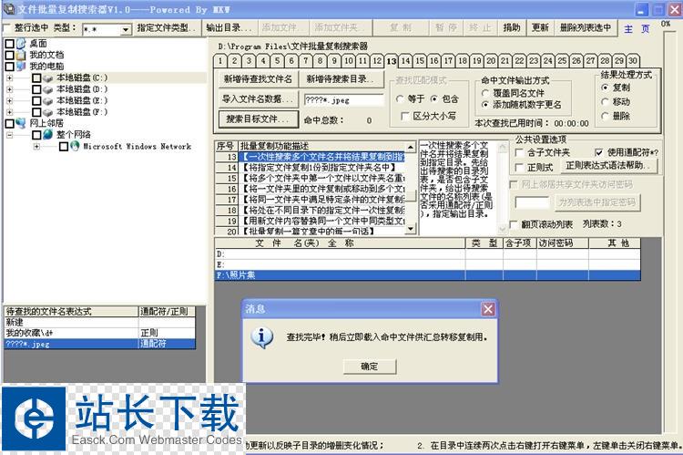Click 搜索目标文件 button
The image size is (683, 455).
(x=258, y=119)
